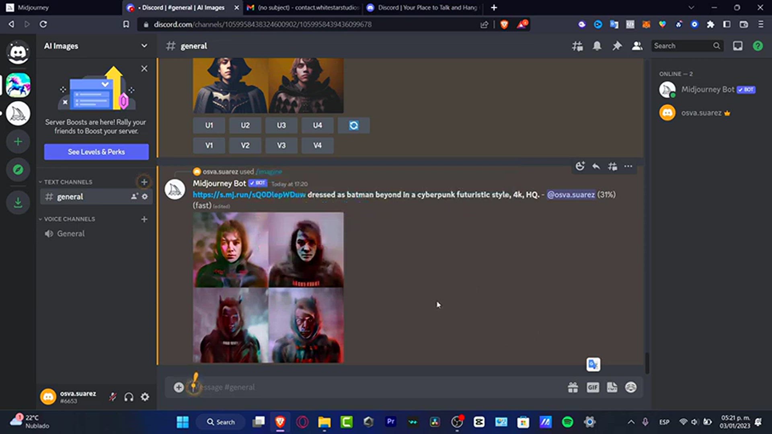Click the @osva.suarez mention
The width and height of the screenshot is (772, 434).
click(571, 194)
